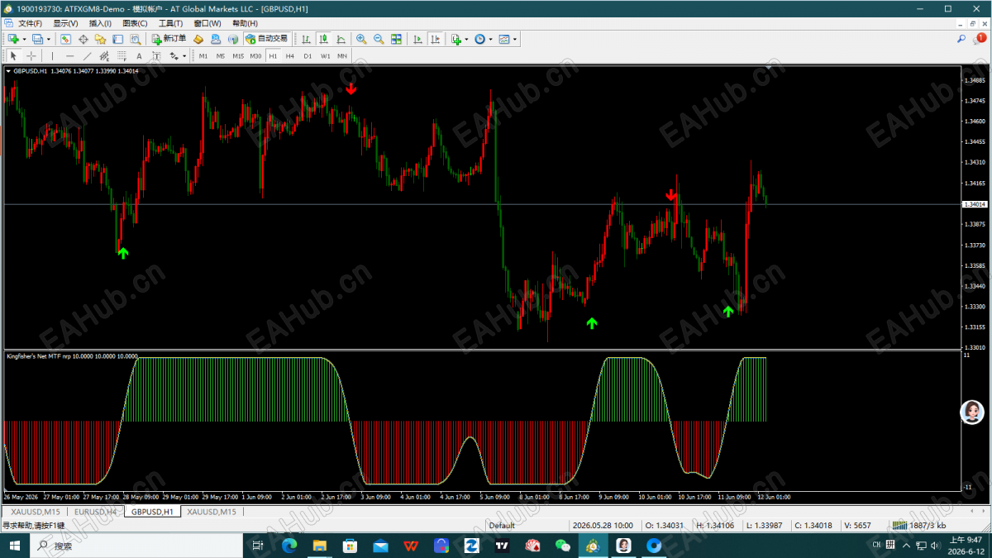The height and width of the screenshot is (558, 992).
Task: Pick the Fibonacci retracement tool
Action: click(122, 56)
